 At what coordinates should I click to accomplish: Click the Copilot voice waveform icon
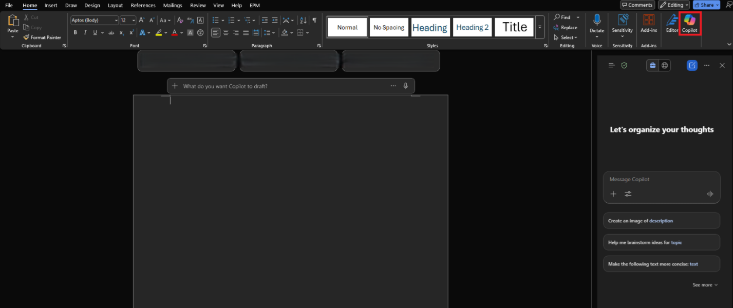coord(710,194)
